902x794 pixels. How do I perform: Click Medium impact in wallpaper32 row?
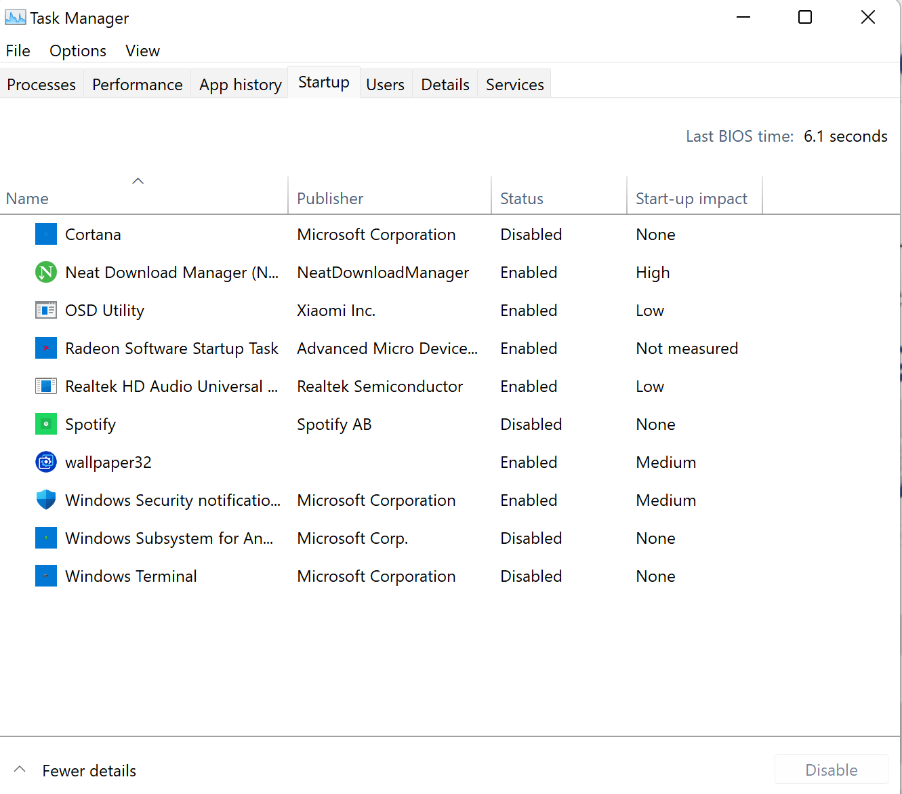tap(666, 462)
